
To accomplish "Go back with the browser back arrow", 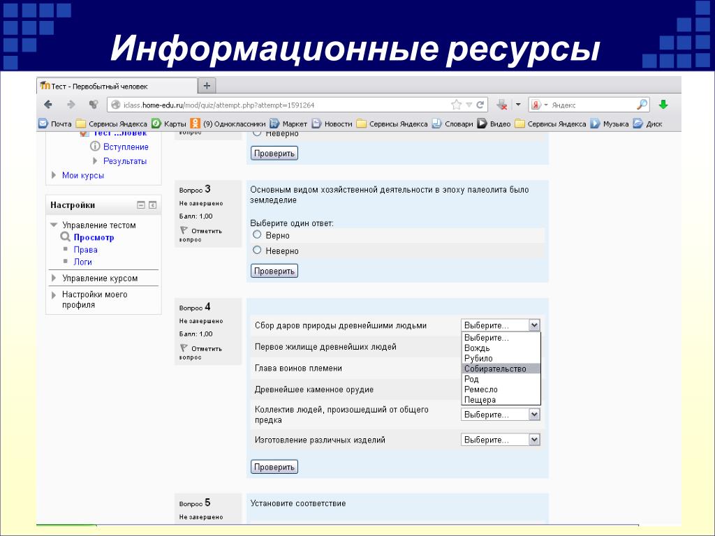I will (48, 105).
